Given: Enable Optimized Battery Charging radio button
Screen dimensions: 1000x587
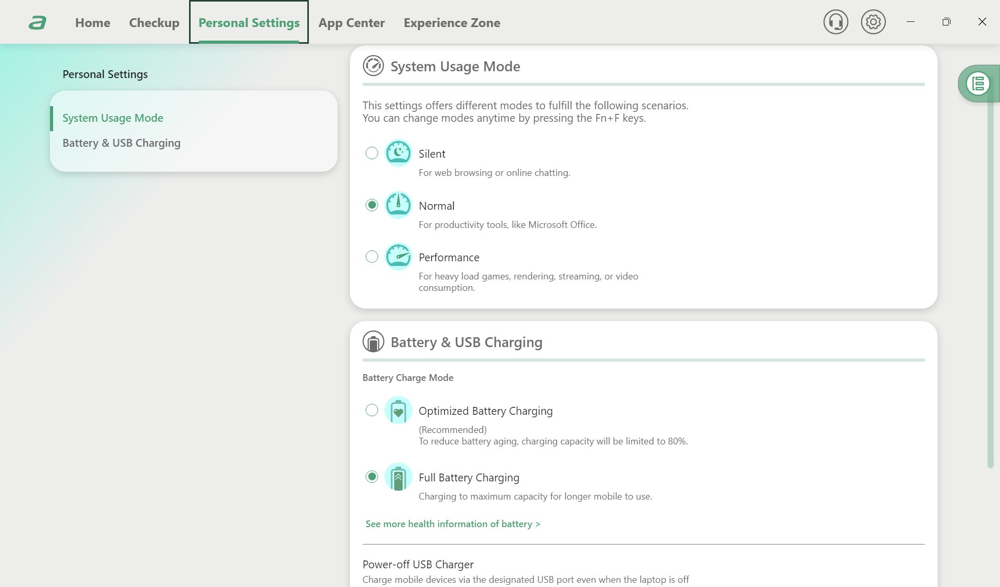Looking at the screenshot, I should (372, 410).
